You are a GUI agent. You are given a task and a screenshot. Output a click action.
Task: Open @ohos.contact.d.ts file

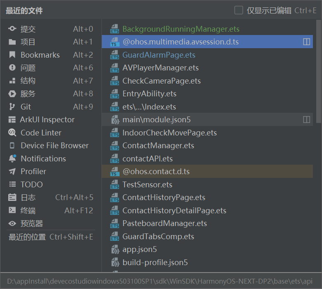[207, 171]
